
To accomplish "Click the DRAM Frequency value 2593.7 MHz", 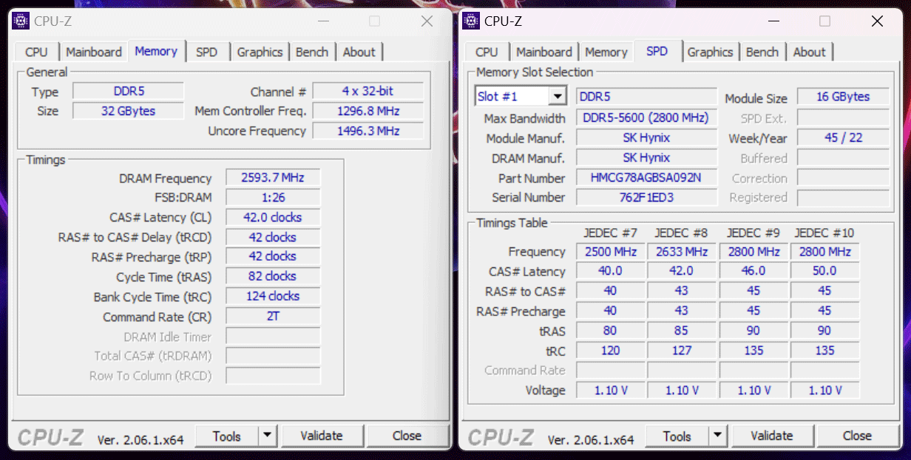I will tap(273, 178).
